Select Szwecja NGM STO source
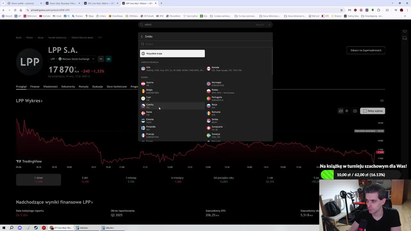 coord(238,135)
